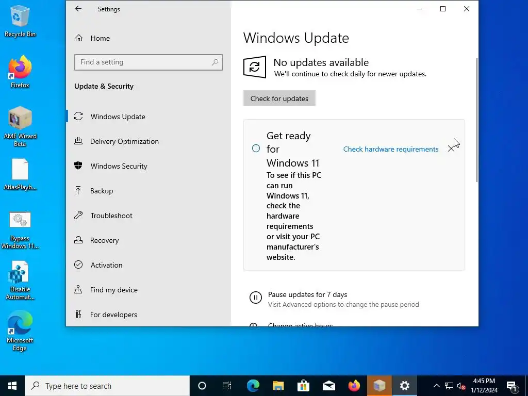Select Bypass Windows 11 desktop file
This screenshot has width=528, height=396.
point(20,230)
